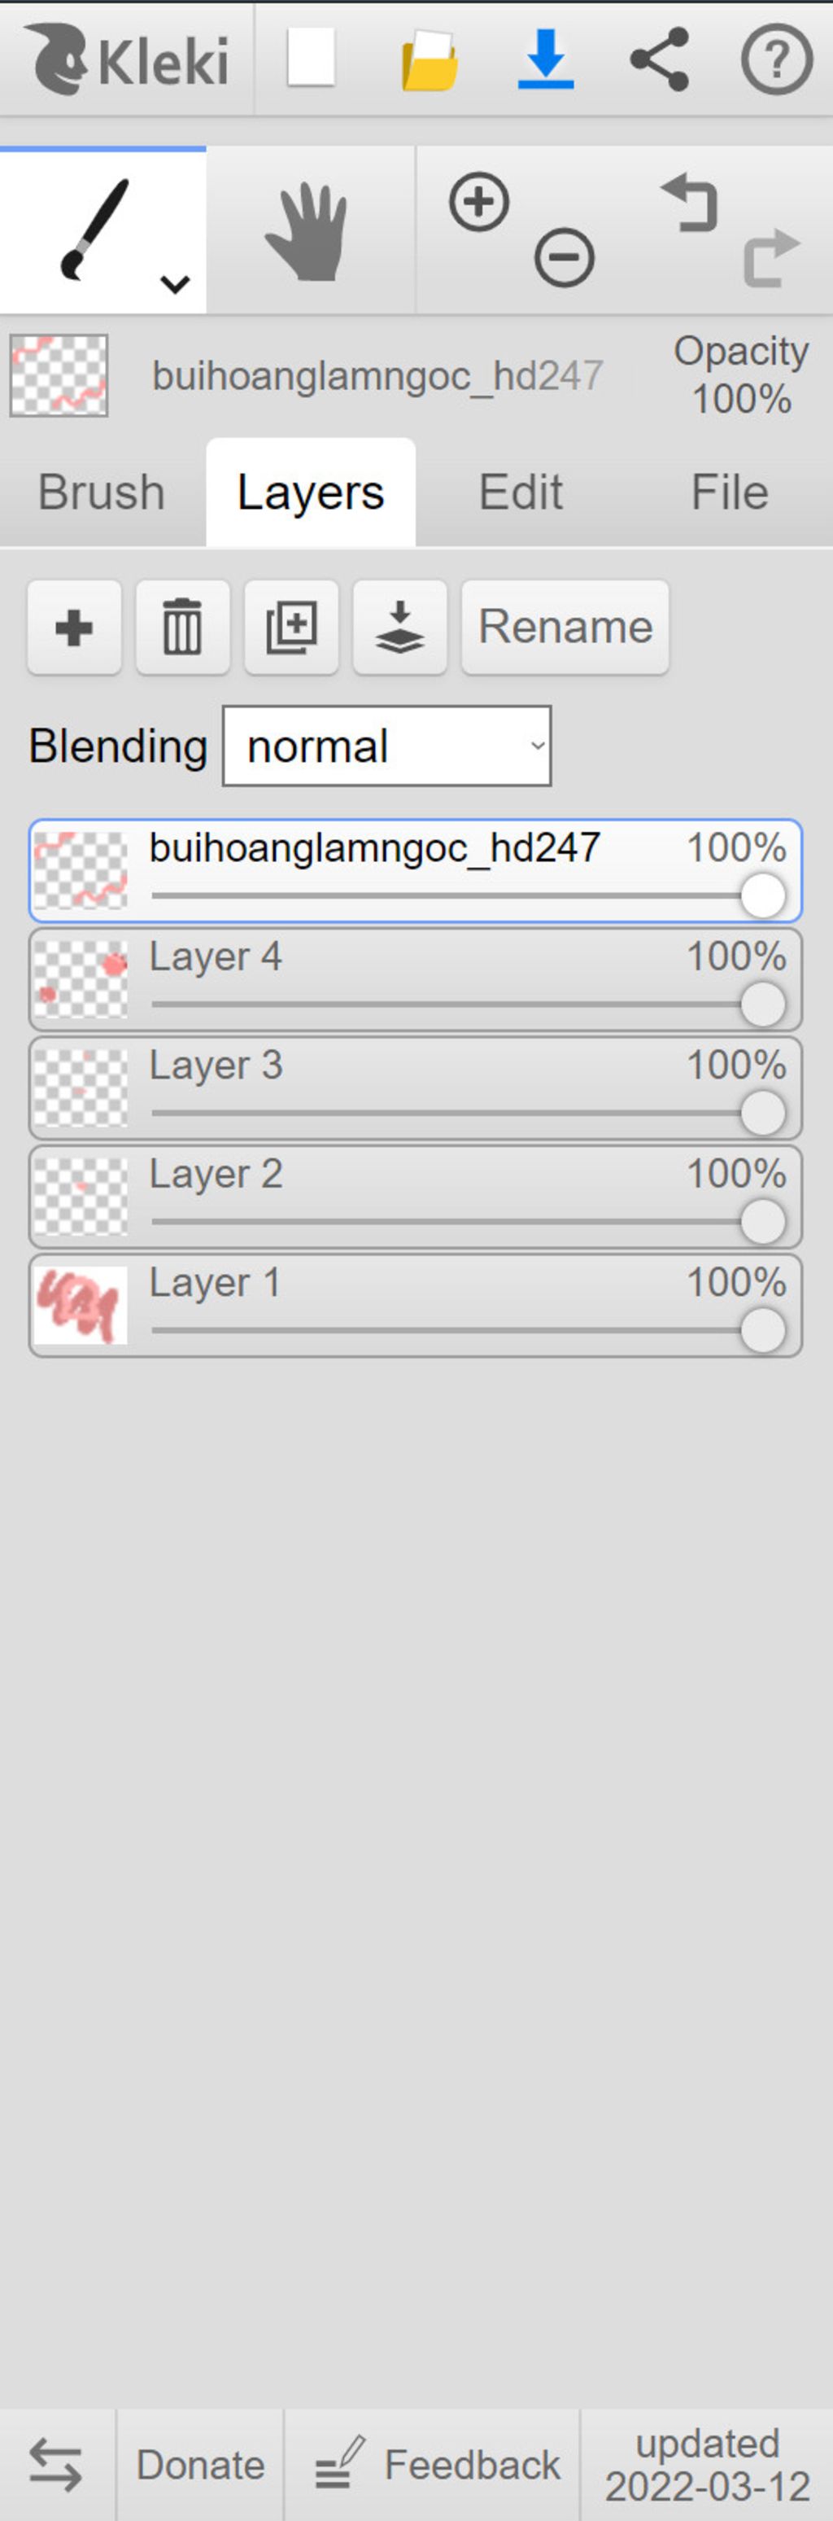Switch to the Brush tab

click(x=102, y=492)
